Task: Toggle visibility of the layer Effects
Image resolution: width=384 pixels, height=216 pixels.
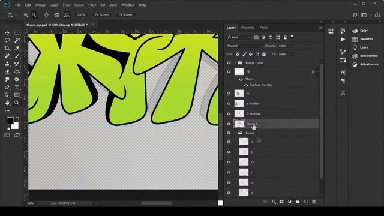Action: 241,79
